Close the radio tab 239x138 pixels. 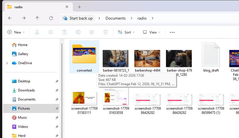point(67,7)
